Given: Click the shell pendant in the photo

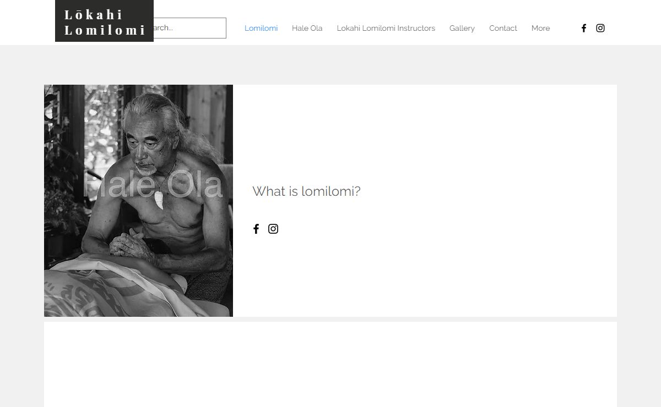Looking at the screenshot, I should pos(159,200).
